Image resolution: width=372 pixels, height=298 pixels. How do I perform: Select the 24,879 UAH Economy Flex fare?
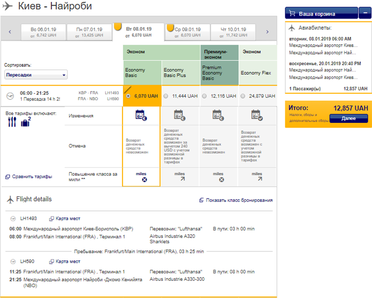click(243, 96)
